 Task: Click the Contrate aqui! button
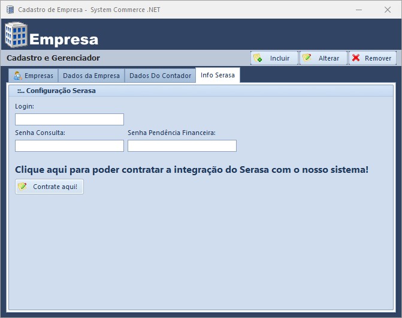click(x=50, y=187)
